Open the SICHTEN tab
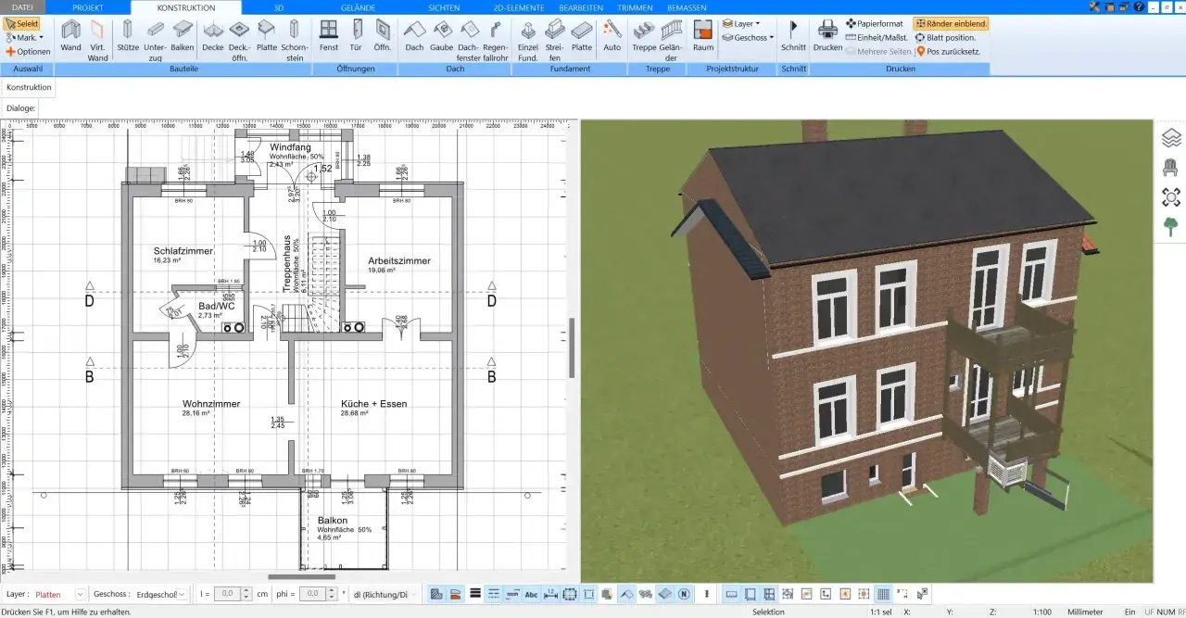This screenshot has width=1186, height=618. click(x=444, y=6)
